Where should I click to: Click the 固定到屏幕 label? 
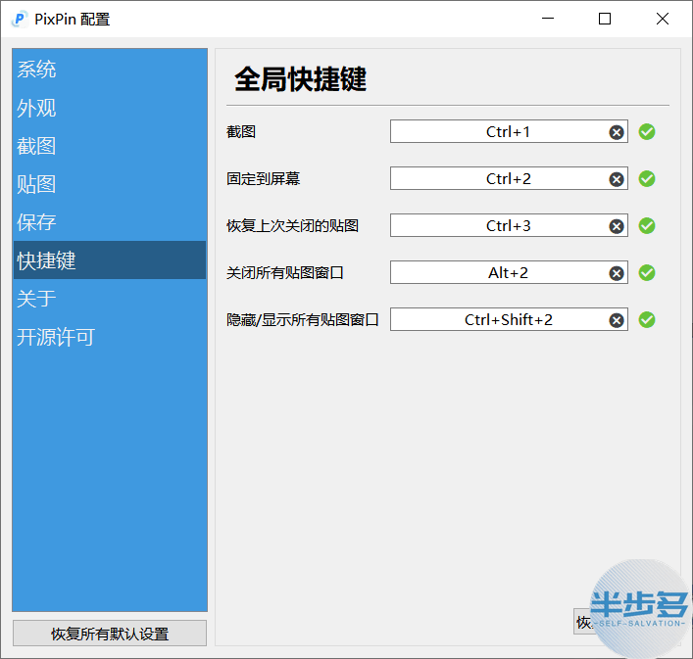click(264, 179)
